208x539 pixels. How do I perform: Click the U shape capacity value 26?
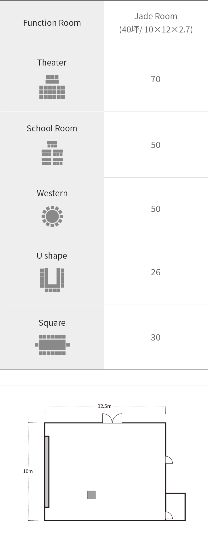pyautogui.click(x=156, y=272)
